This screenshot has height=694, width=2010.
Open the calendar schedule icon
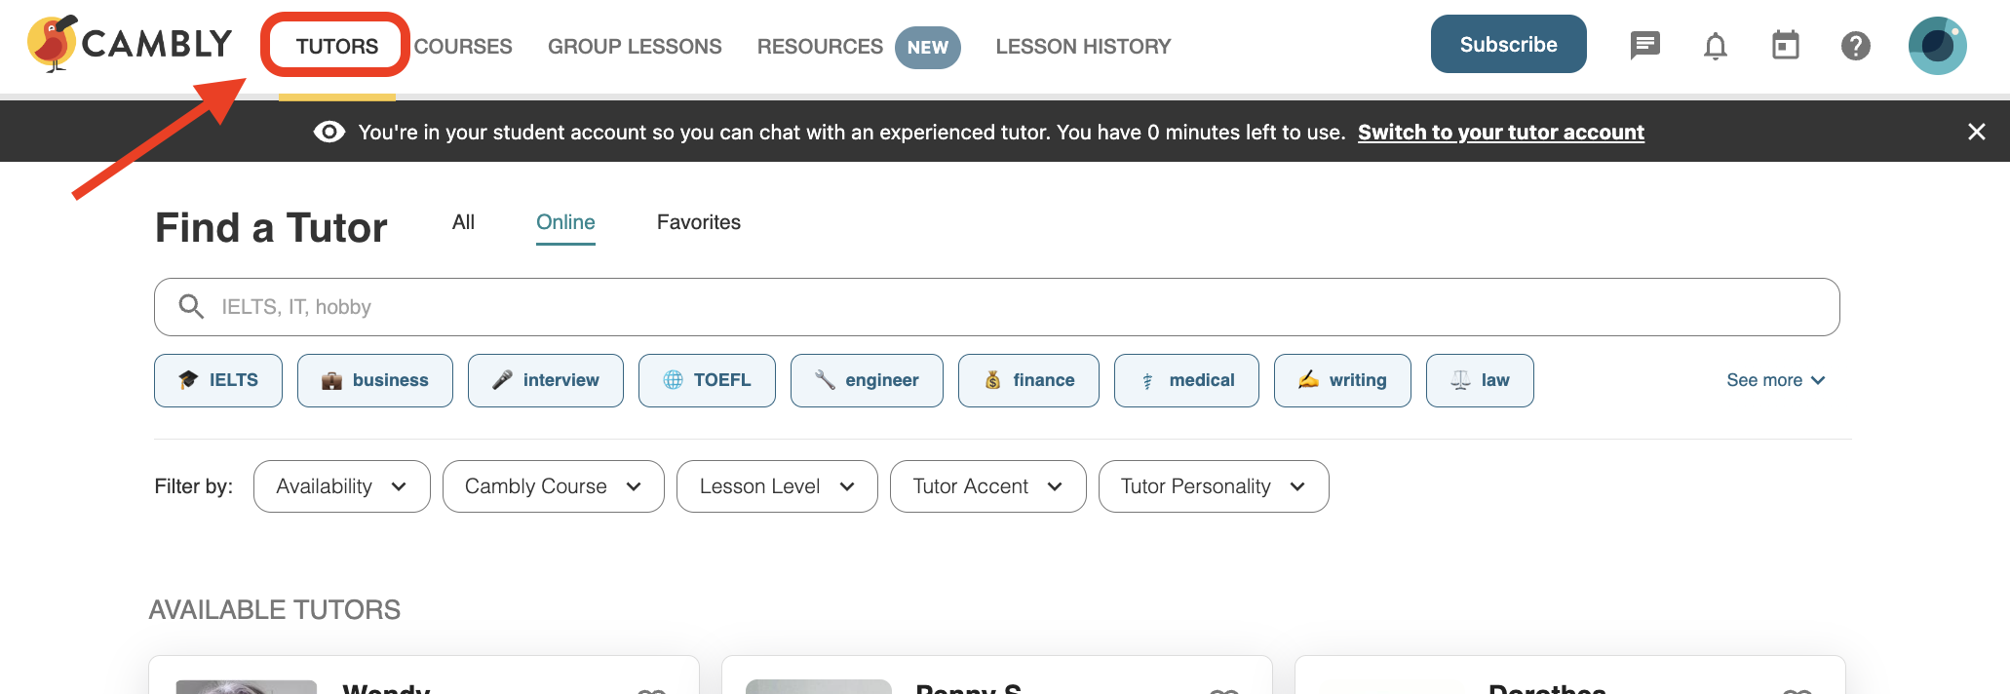click(1786, 45)
